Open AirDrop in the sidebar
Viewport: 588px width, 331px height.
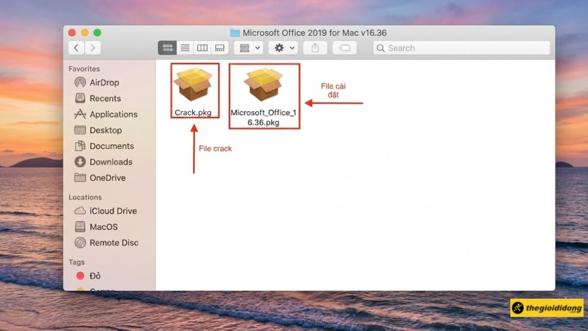[x=104, y=83]
